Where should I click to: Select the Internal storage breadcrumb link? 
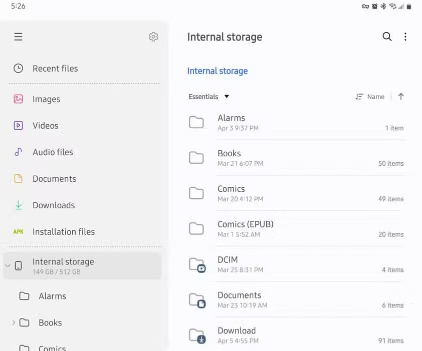click(x=217, y=71)
